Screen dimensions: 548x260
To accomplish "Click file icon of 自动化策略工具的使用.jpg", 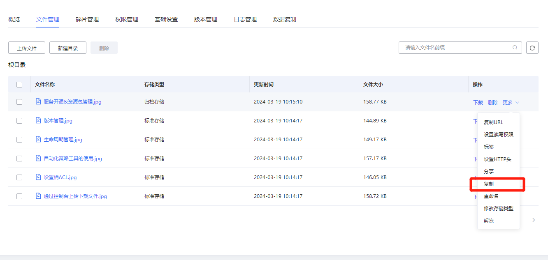I will click(38, 158).
